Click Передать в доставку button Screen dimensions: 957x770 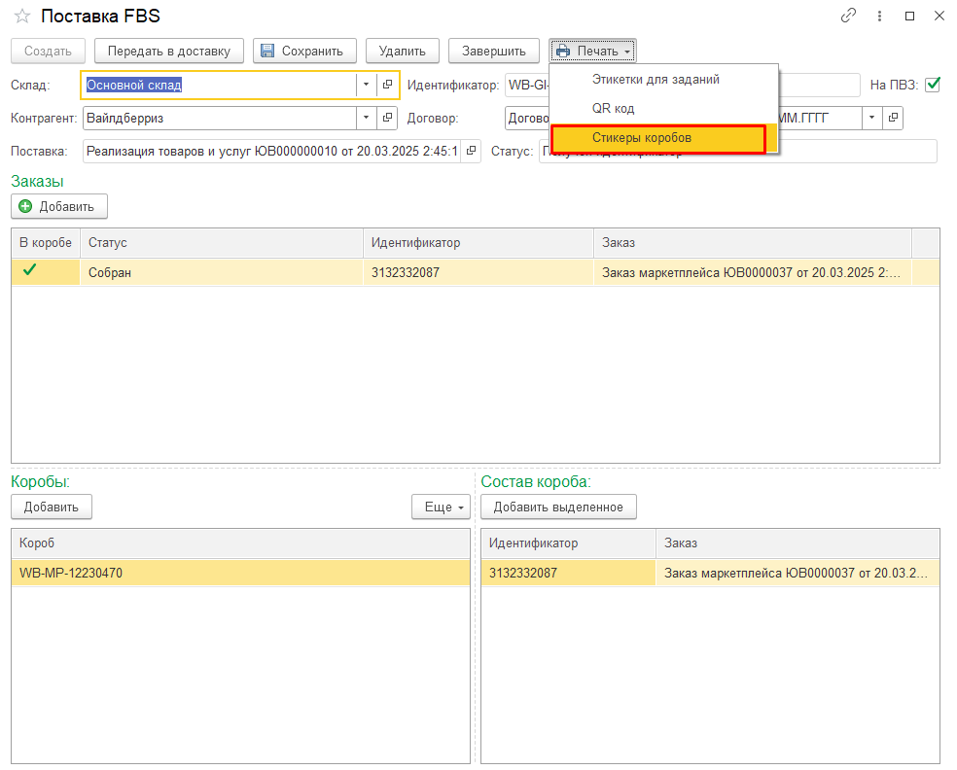tap(169, 51)
